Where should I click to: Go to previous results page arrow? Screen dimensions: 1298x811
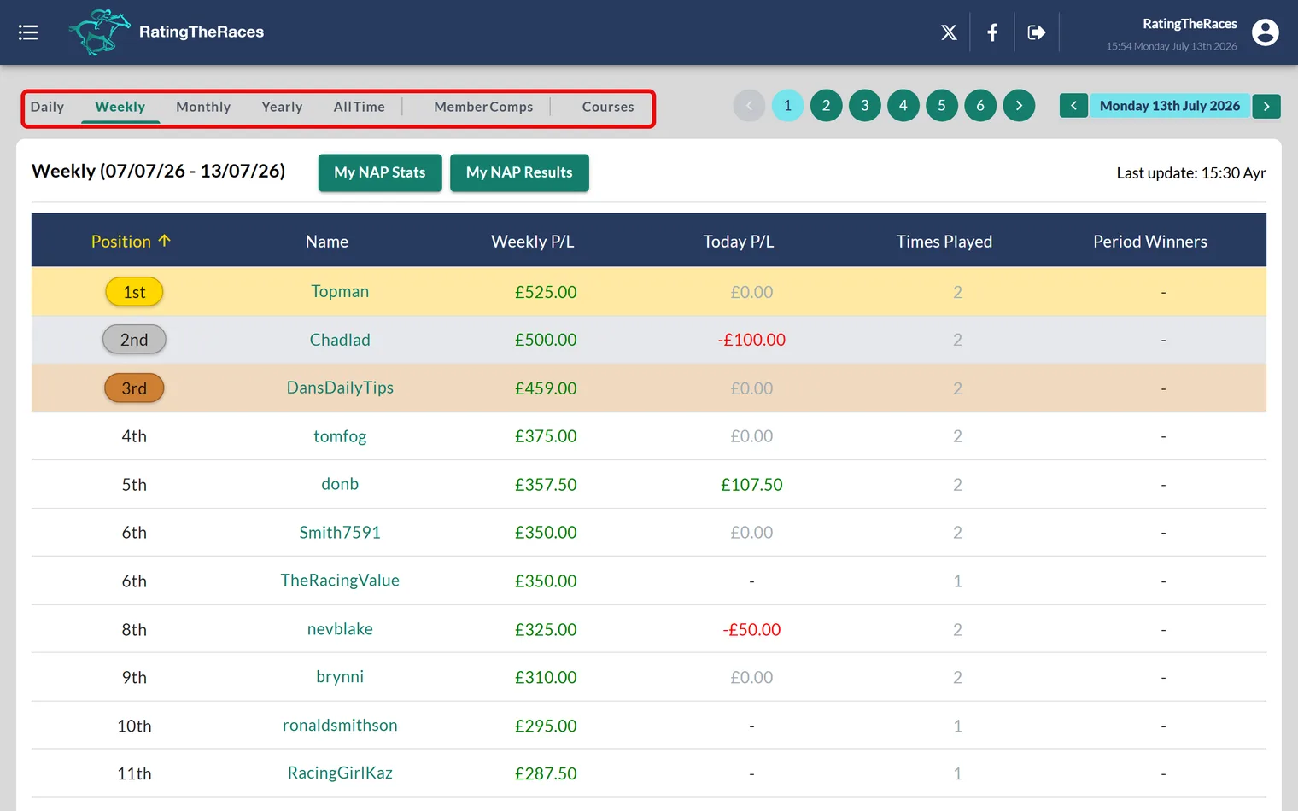click(x=750, y=106)
